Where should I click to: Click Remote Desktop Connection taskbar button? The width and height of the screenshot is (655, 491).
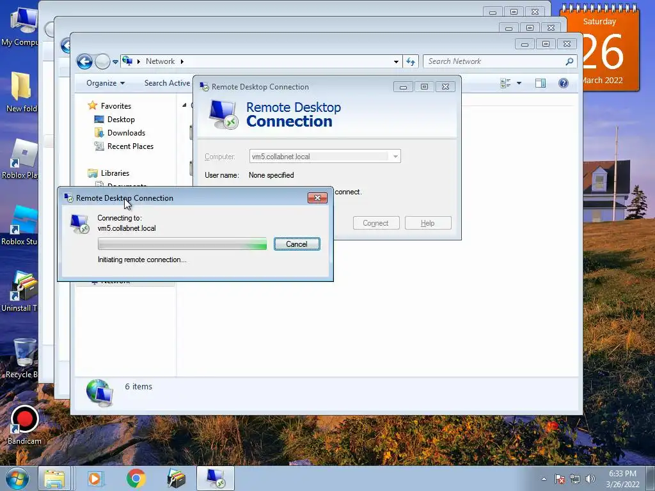click(x=216, y=478)
